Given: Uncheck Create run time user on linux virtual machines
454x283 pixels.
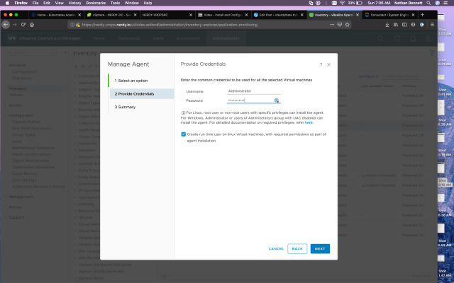Looking at the screenshot, I should tap(183, 134).
